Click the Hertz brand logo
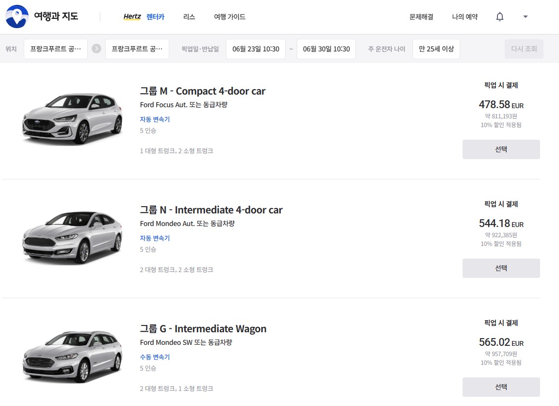Image resolution: width=559 pixels, height=406 pixels. (132, 16)
